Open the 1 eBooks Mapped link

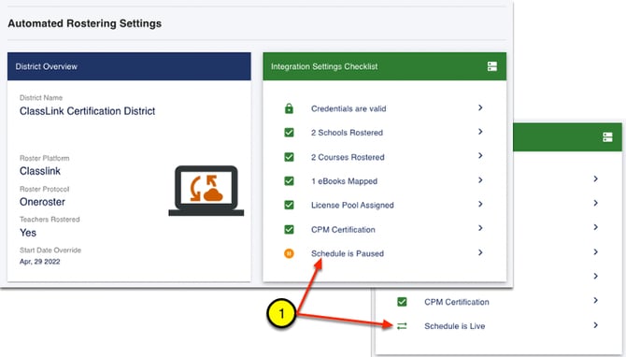click(x=344, y=181)
